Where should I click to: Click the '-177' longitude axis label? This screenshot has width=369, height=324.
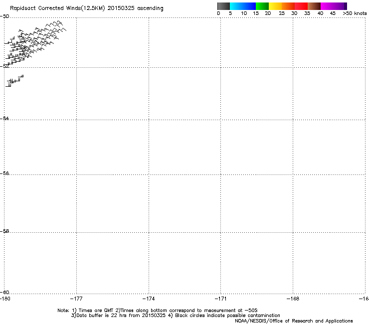[x=76, y=299]
